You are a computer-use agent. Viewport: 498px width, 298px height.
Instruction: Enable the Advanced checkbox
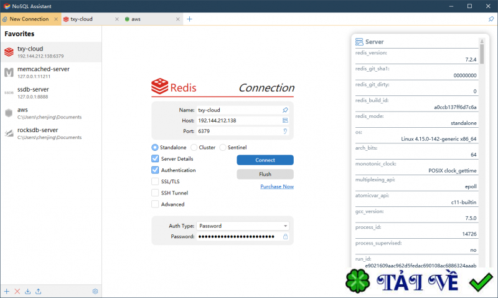pos(155,204)
